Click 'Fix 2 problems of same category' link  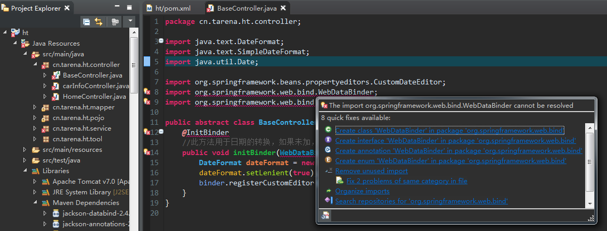(x=407, y=181)
